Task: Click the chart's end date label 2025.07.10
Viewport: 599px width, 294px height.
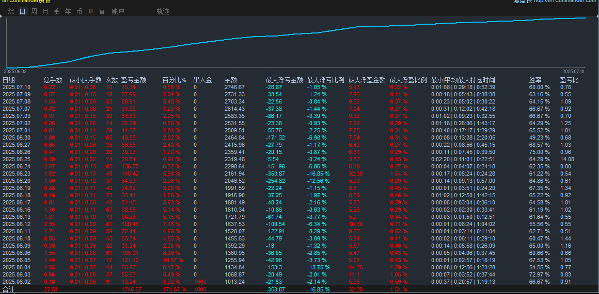Action: (x=573, y=71)
